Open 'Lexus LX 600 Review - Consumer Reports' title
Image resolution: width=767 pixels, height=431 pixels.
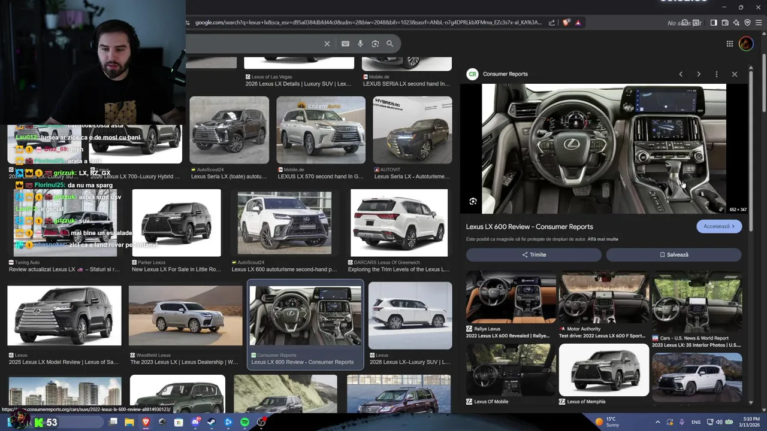tap(530, 227)
